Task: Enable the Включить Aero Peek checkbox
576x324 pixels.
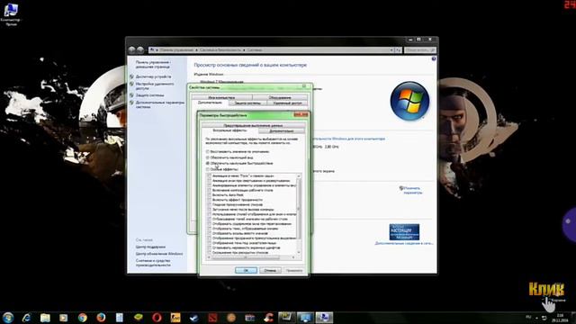Action: coord(210,195)
